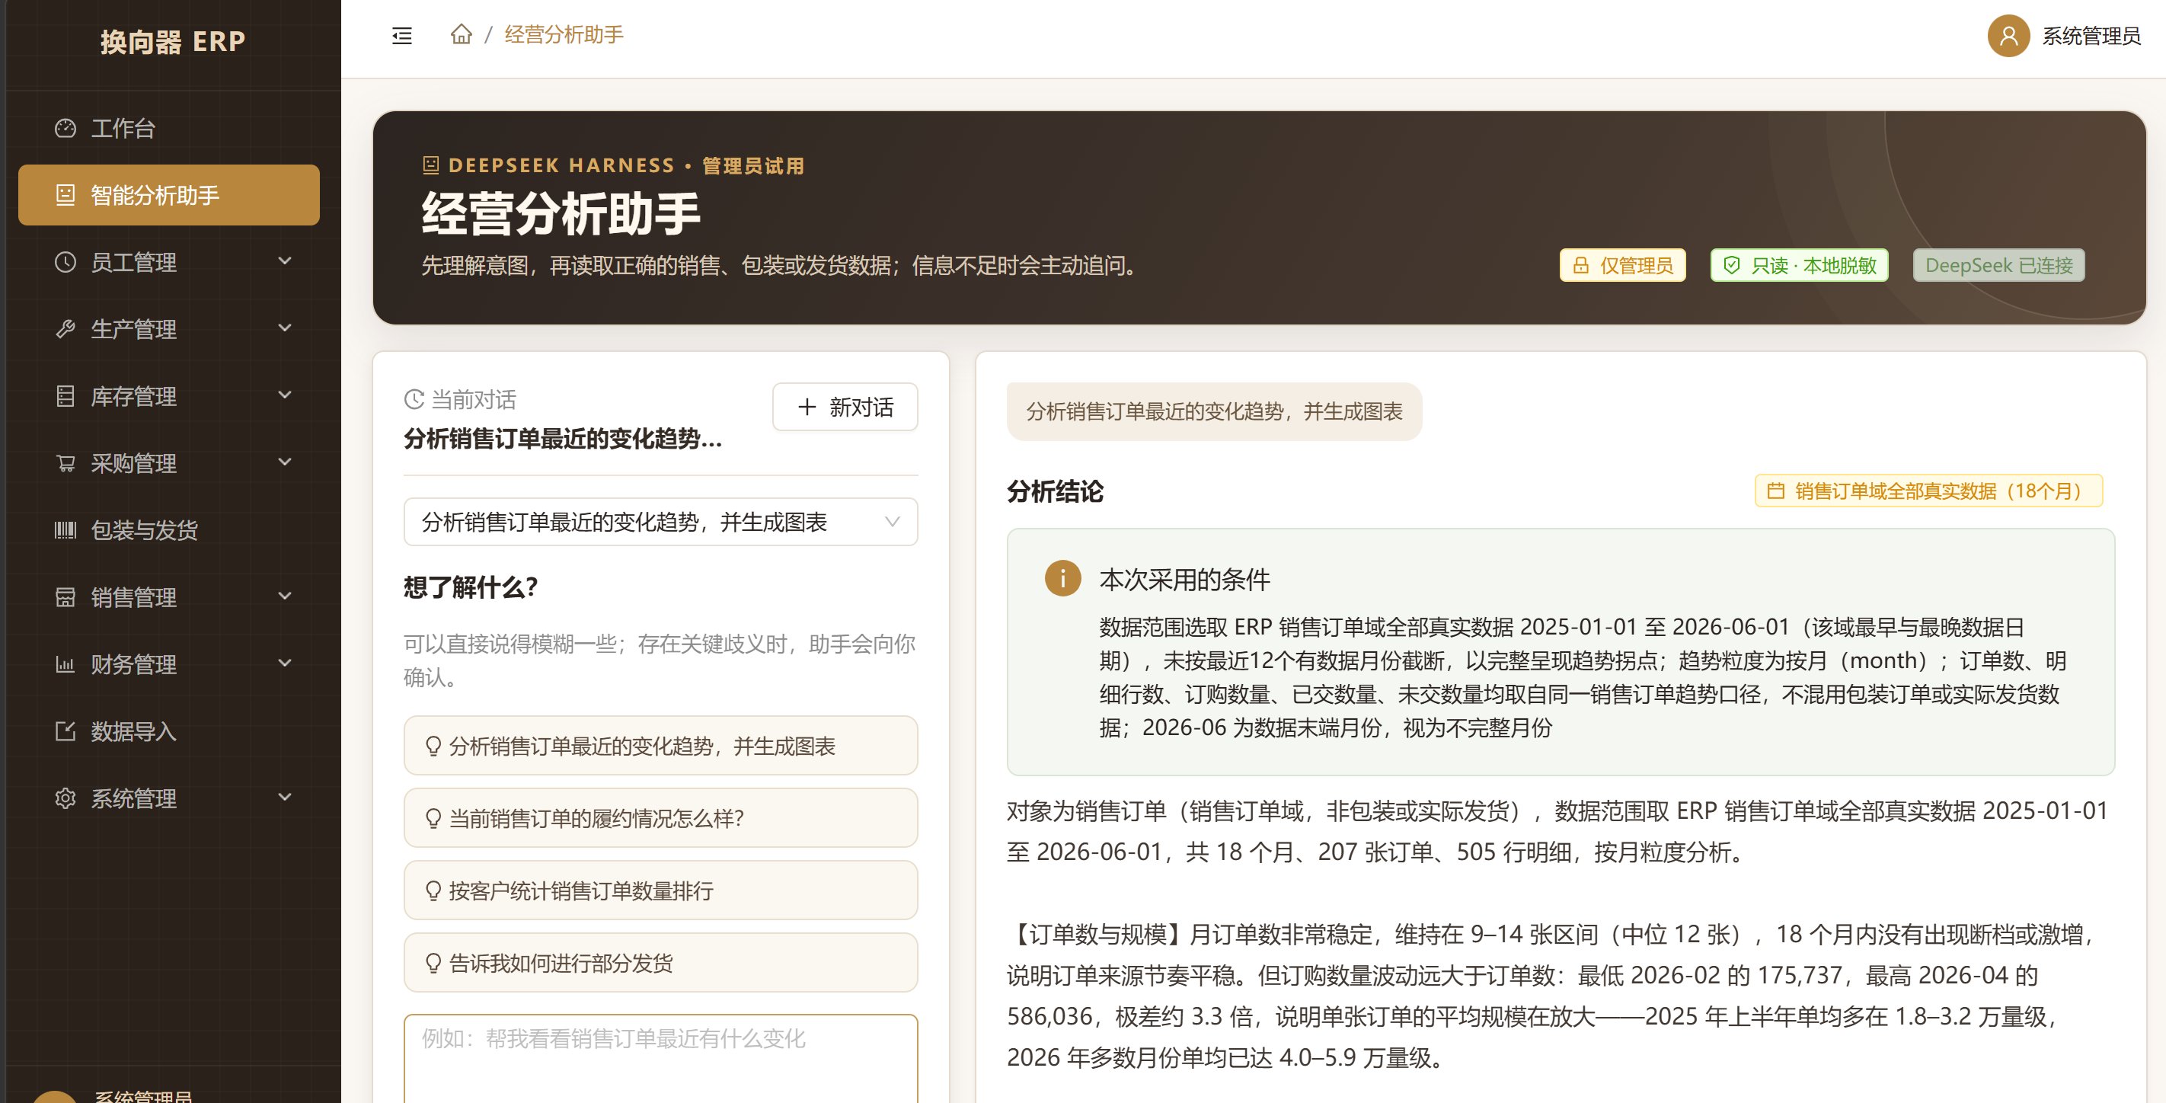Open 工作台 menu item
The height and width of the screenshot is (1103, 2166).
tap(169, 128)
